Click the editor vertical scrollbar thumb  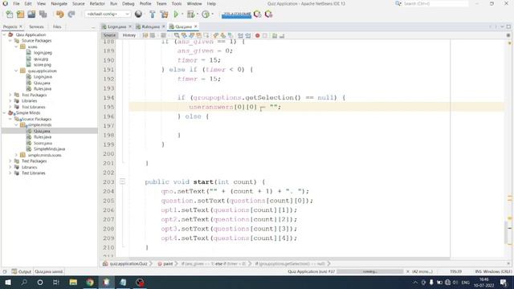(507, 232)
